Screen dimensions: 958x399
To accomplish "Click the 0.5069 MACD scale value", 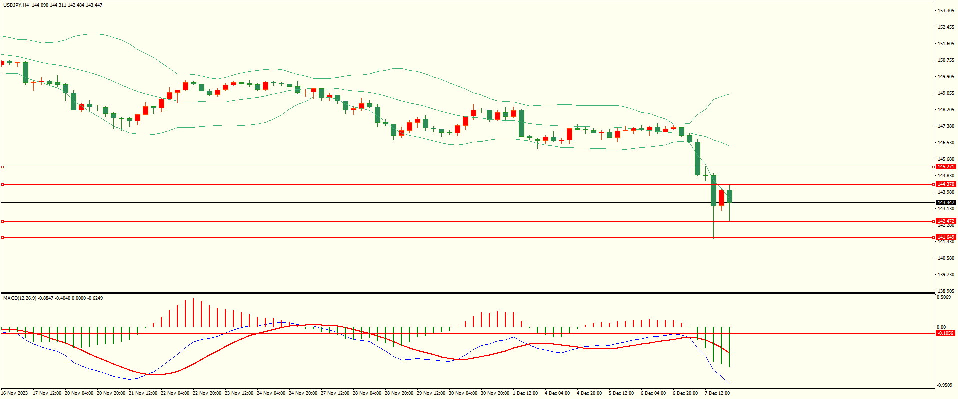I will coord(944,298).
